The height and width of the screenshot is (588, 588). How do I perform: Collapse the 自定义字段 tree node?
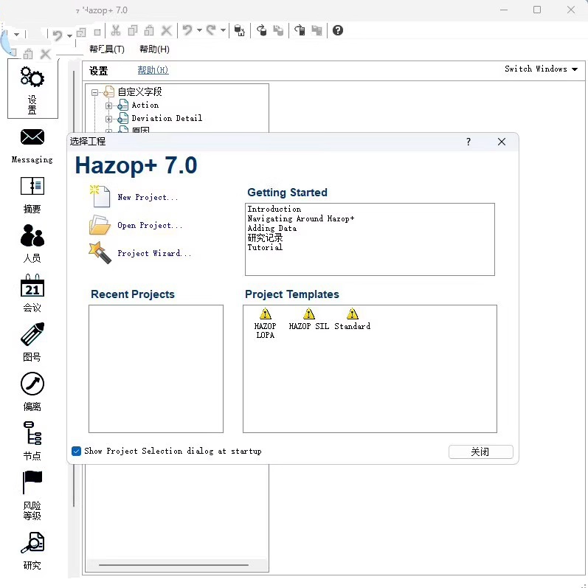pos(94,92)
